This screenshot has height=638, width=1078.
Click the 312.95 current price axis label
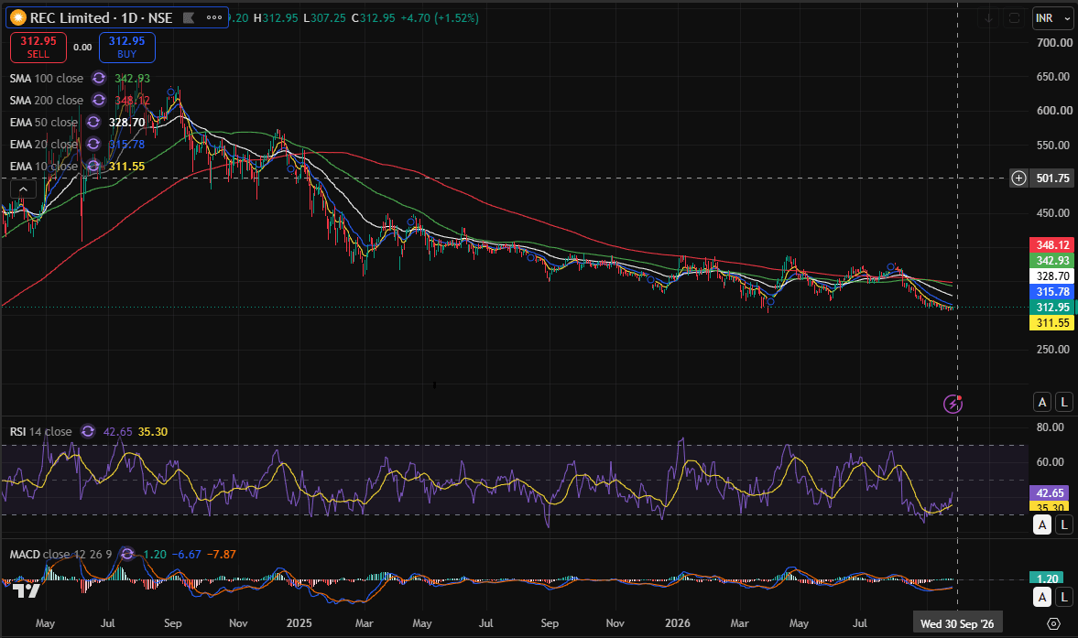click(1051, 307)
